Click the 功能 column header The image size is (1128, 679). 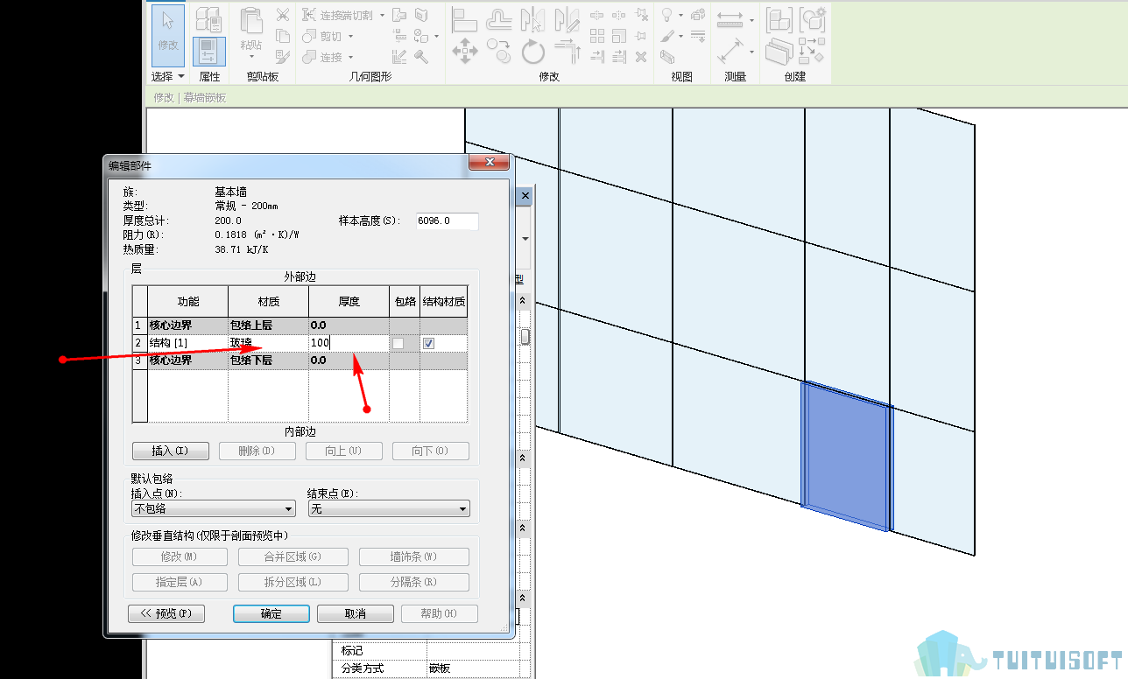point(187,301)
